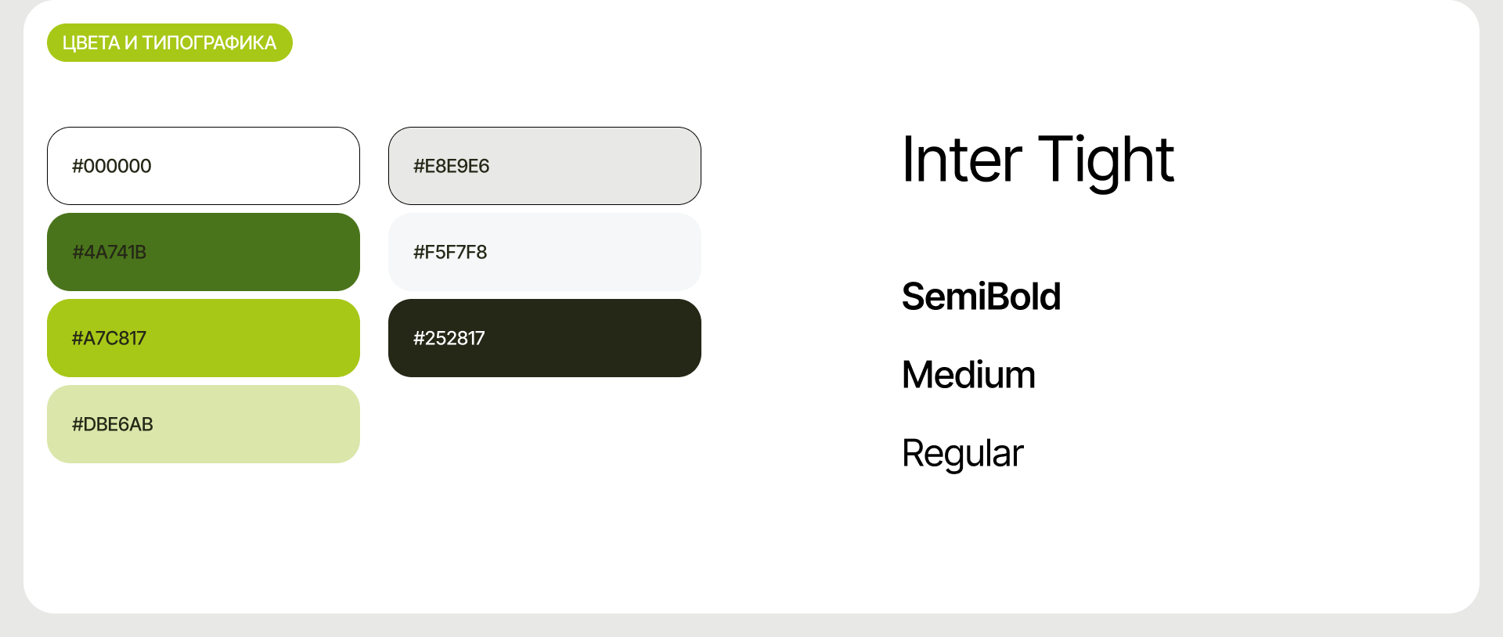1503x637 pixels.
Task: Click the #E8E9E6 hex code text
Action: pyautogui.click(x=451, y=166)
